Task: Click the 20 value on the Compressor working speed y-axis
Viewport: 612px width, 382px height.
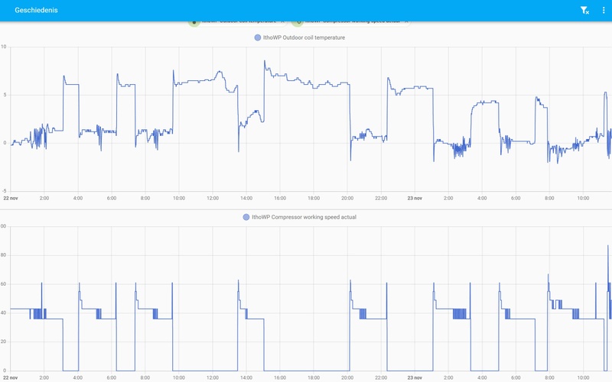Action: pyautogui.click(x=4, y=342)
